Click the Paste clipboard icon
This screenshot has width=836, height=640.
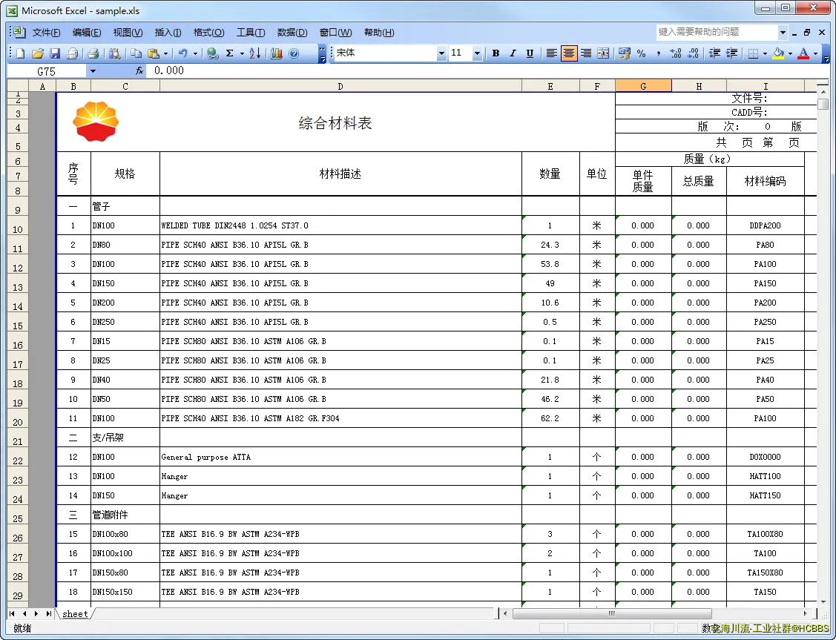click(x=154, y=53)
